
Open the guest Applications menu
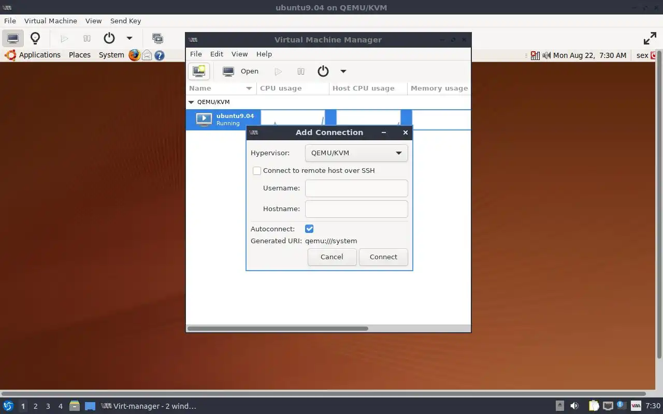[x=34, y=55]
